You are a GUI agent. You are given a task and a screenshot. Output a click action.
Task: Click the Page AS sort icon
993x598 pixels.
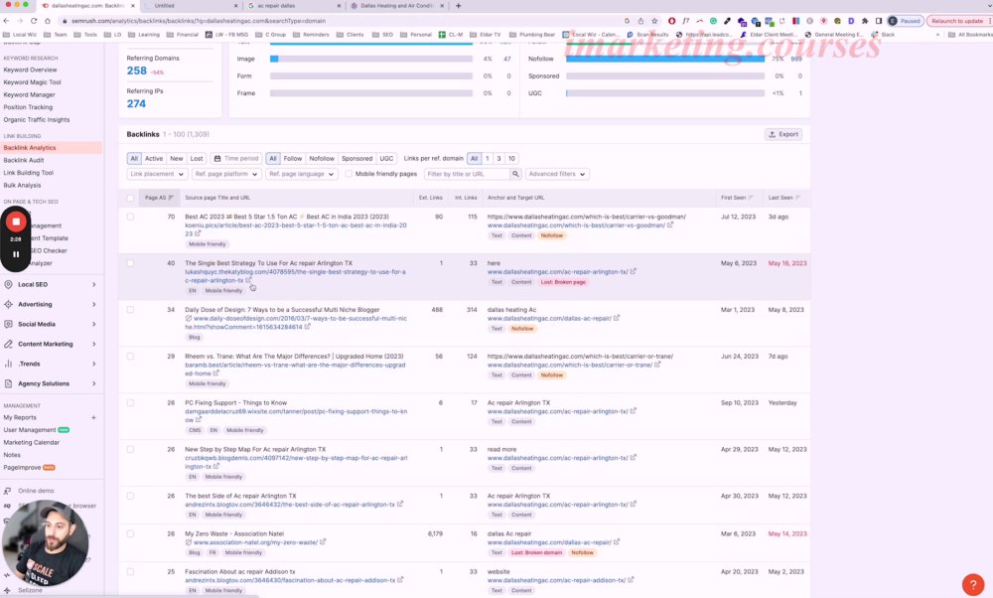click(x=171, y=198)
